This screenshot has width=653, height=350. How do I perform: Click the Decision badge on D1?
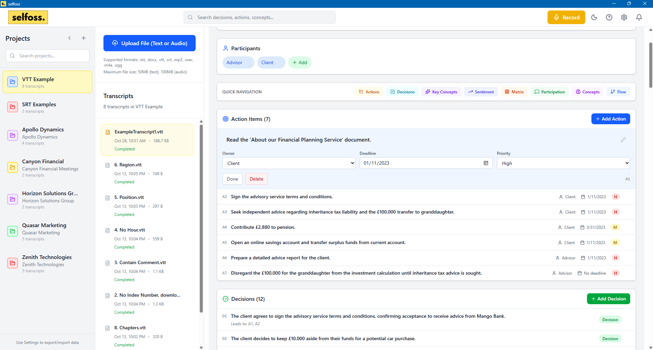(610, 319)
